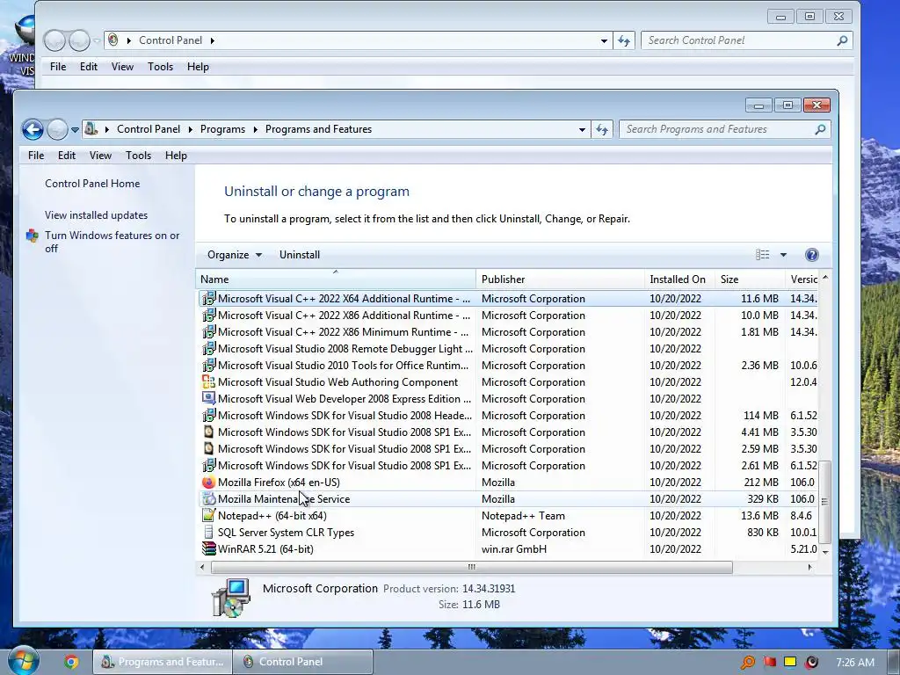
Task: Open the blue help question mark icon
Action: [x=811, y=255]
